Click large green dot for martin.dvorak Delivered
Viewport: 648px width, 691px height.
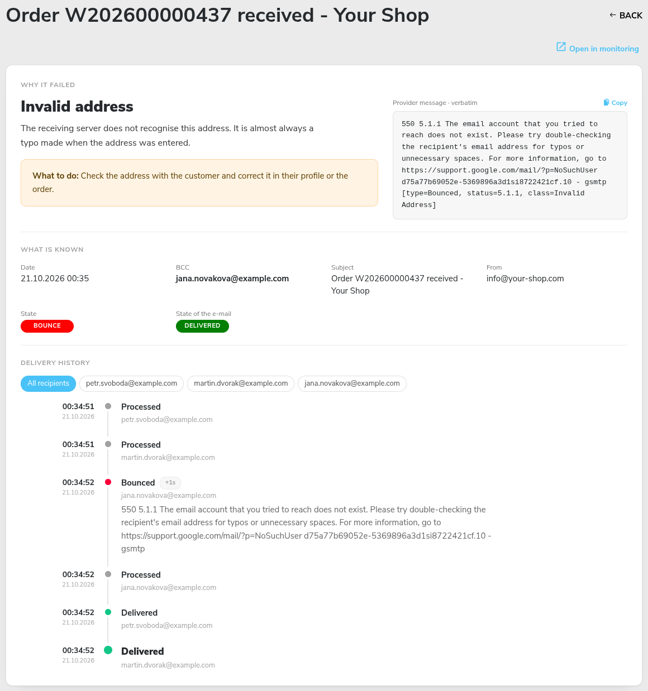tap(108, 650)
